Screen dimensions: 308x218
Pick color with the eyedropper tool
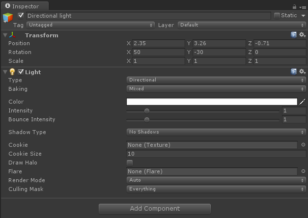[303, 102]
